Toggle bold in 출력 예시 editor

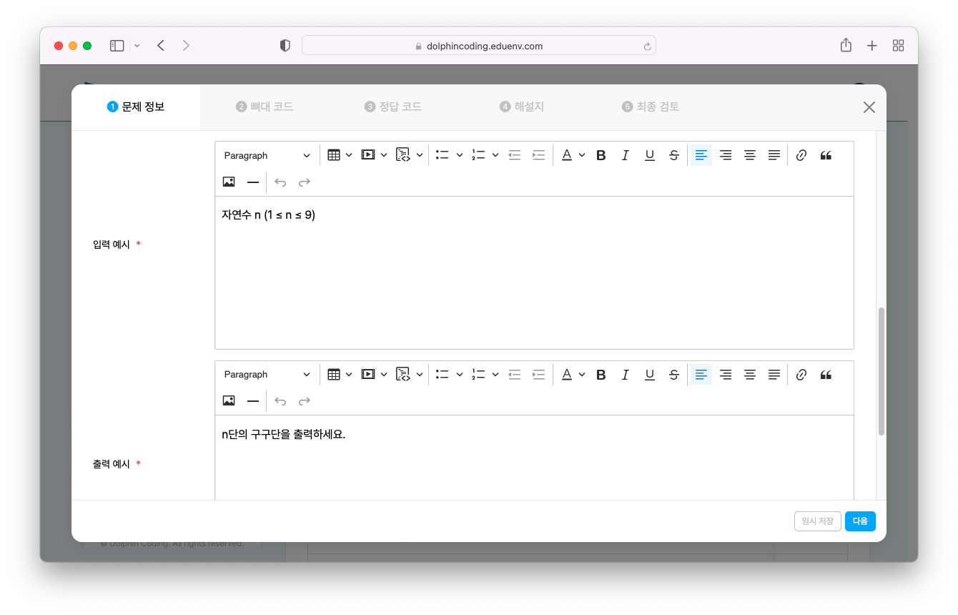(601, 374)
